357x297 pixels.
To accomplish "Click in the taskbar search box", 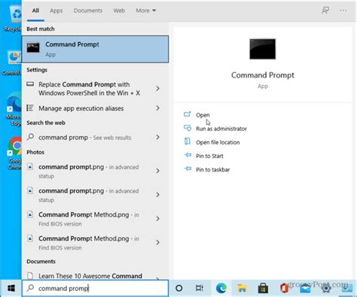I will tap(95, 288).
